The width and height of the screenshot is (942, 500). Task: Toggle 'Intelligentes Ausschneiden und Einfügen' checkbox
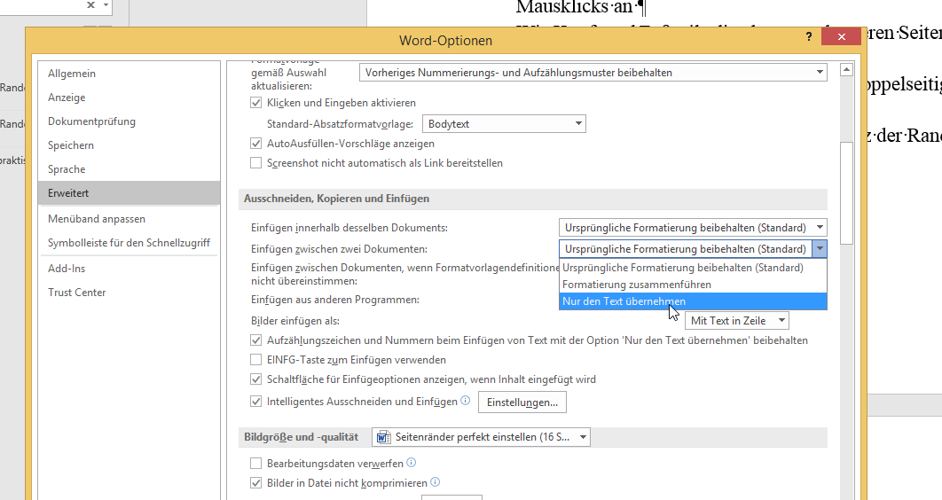(x=256, y=402)
